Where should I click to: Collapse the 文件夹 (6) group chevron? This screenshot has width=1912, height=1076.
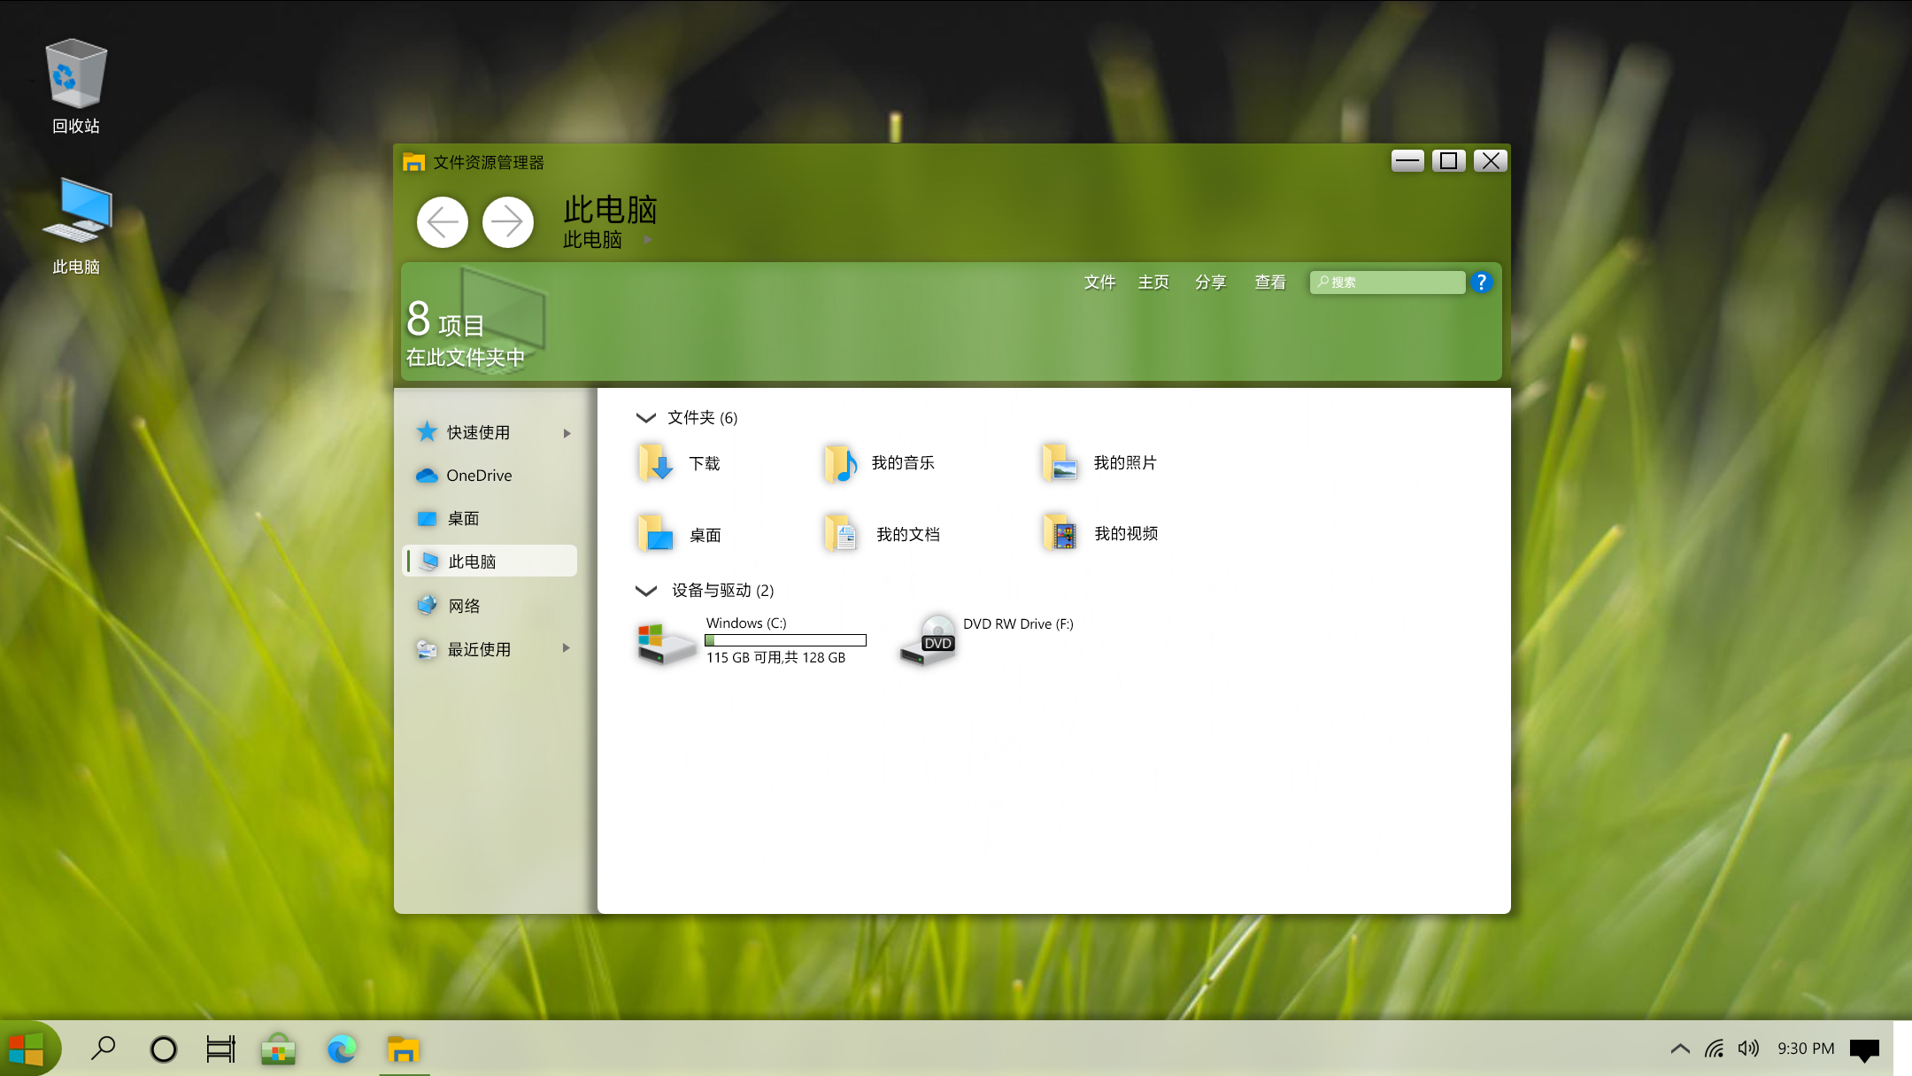pos(645,418)
